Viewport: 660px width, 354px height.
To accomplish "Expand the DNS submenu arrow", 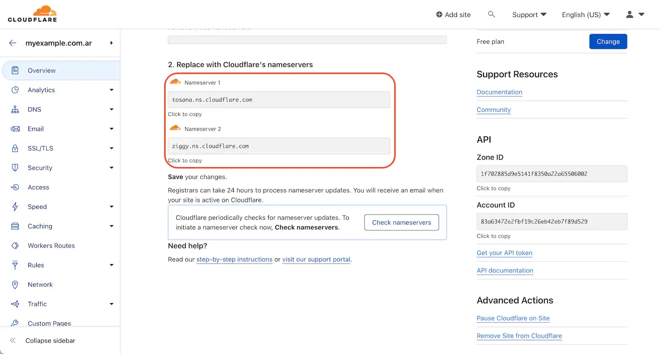I will click(x=111, y=110).
